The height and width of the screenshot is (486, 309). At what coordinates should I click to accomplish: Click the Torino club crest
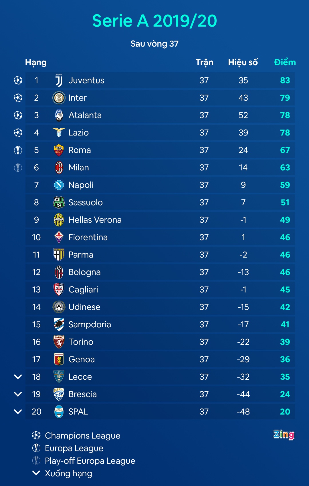[x=59, y=342]
